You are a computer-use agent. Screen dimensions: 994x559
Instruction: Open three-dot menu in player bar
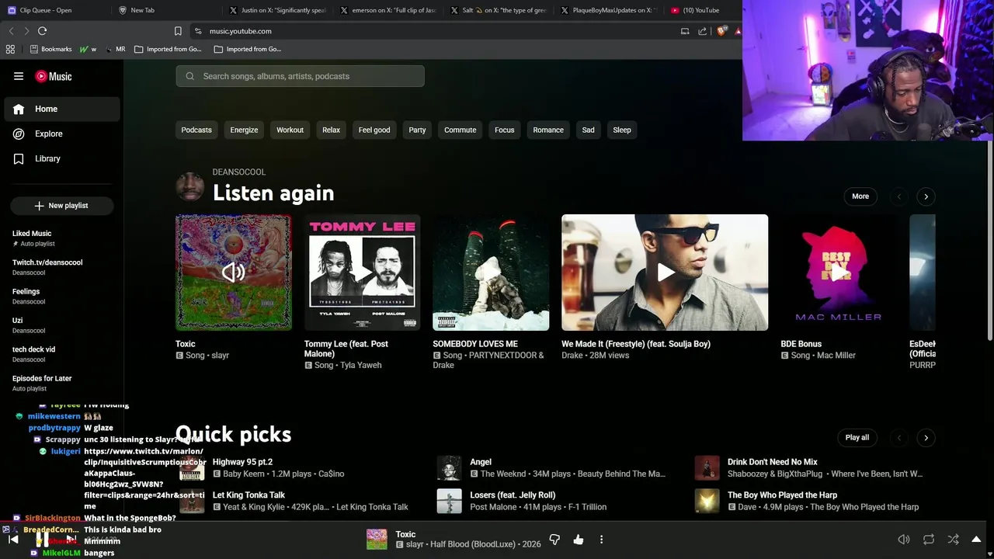click(x=601, y=540)
